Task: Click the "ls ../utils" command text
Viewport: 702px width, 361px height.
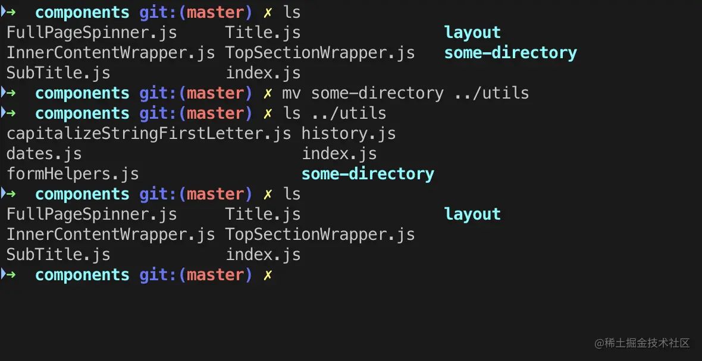Action: tap(334, 113)
